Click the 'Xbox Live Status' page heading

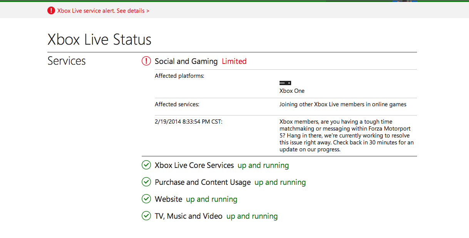point(99,40)
